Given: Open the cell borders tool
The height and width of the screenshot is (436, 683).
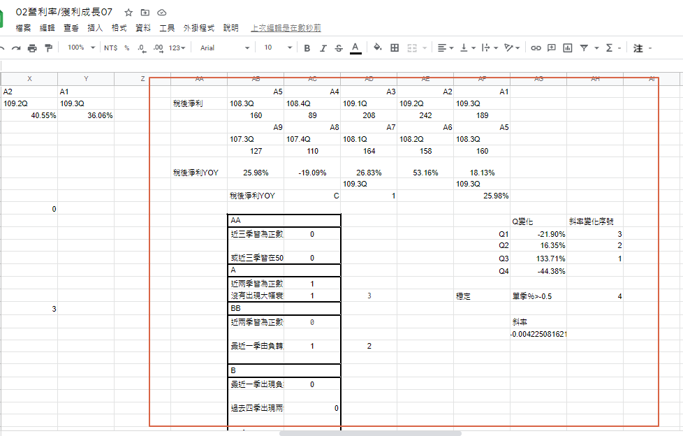Looking at the screenshot, I should coord(395,48).
